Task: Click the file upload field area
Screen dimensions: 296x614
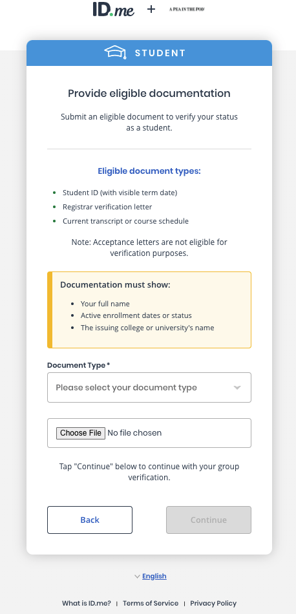Action: click(x=149, y=432)
